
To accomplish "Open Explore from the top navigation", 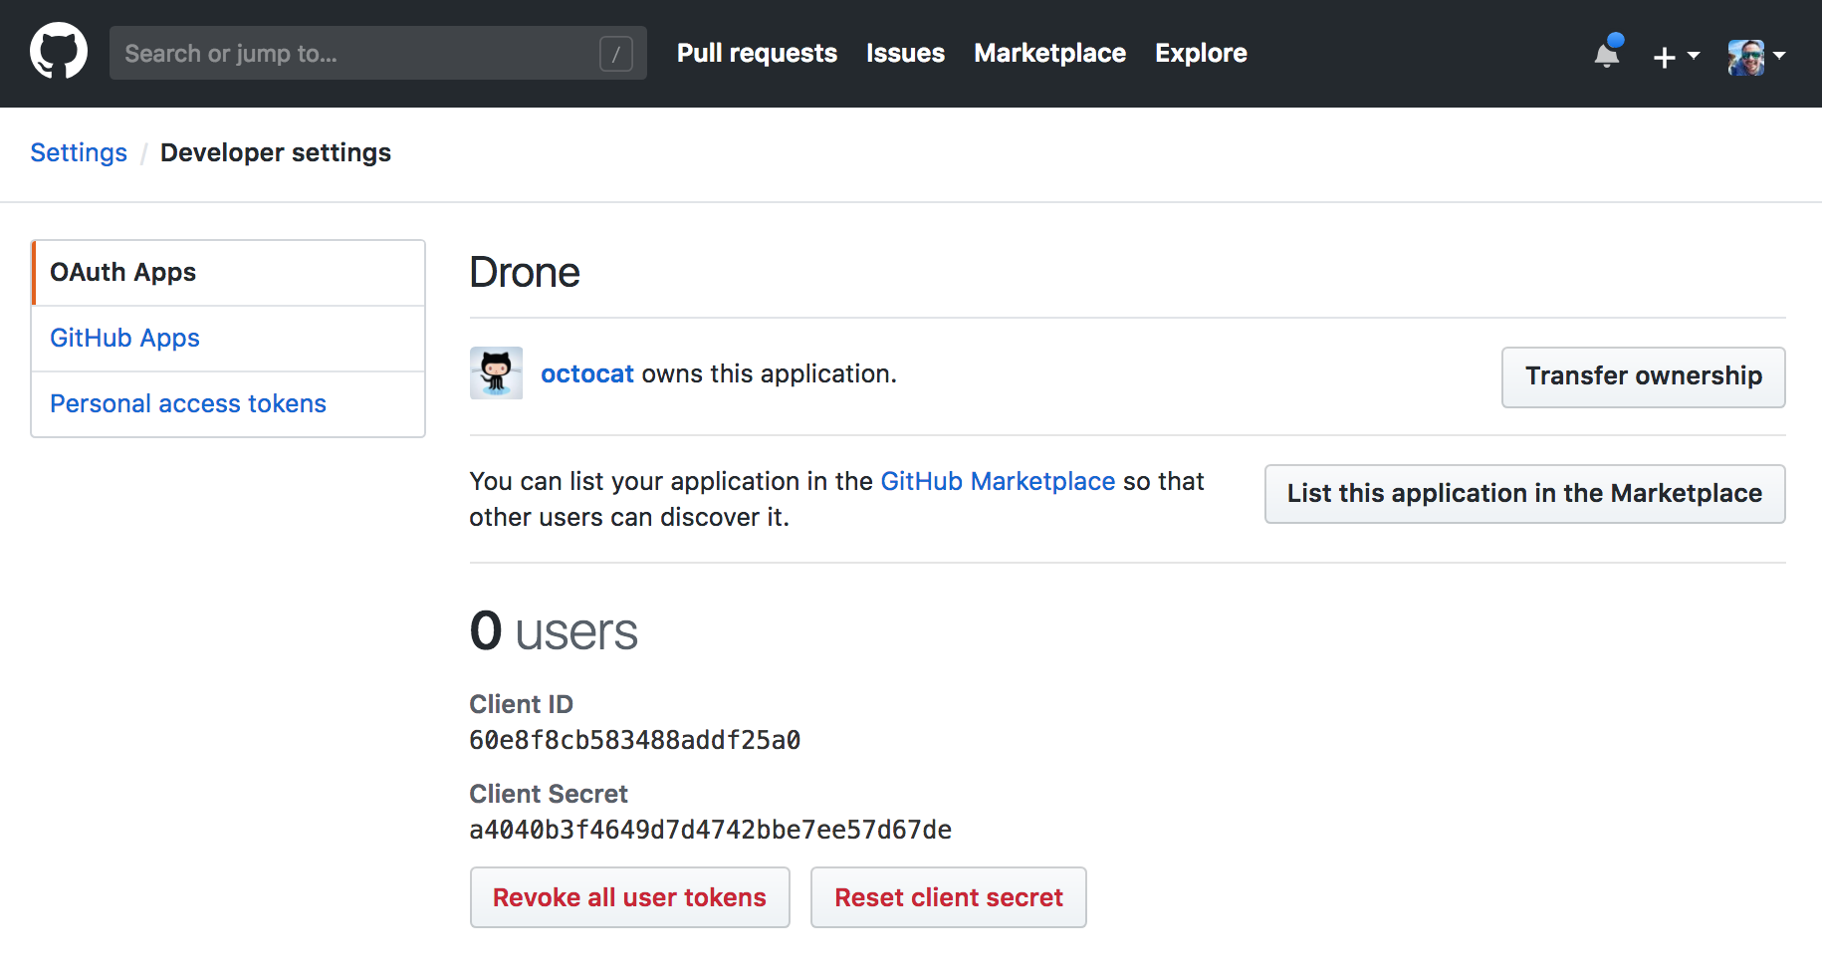I will point(1200,53).
